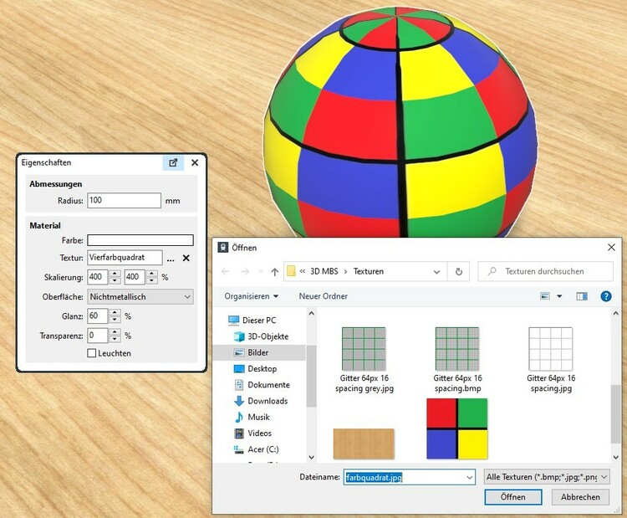The width and height of the screenshot is (627, 518).
Task: Expand the address bar path dropdown
Action: (436, 272)
